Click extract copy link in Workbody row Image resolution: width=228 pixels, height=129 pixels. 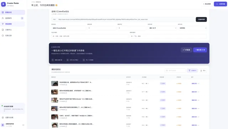(x=194, y=100)
